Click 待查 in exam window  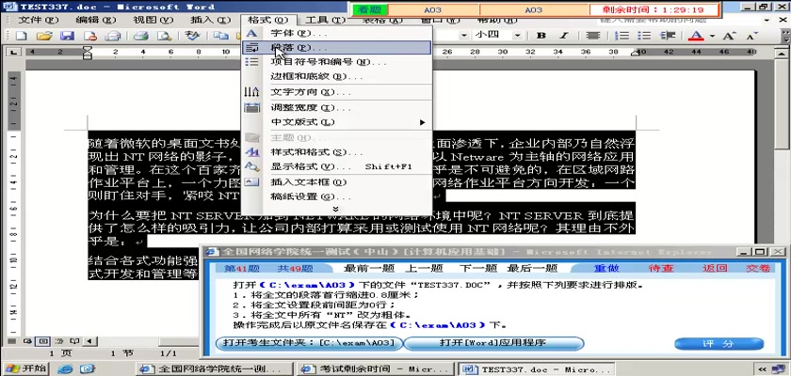[661, 268]
